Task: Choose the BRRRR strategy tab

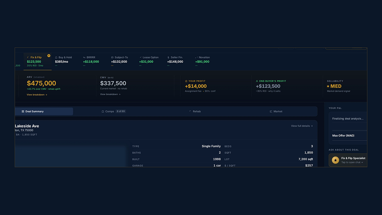Action: 93,61
